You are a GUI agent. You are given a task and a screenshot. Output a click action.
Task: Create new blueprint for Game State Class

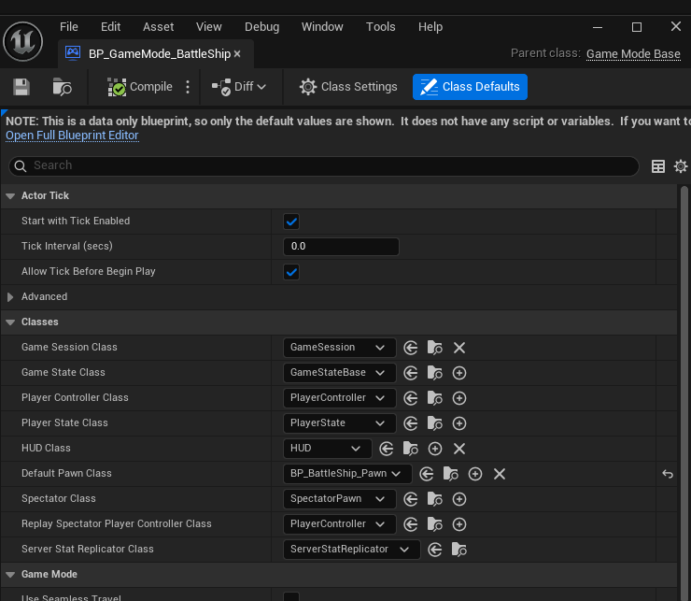coord(459,373)
